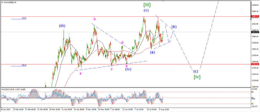Click the 26 Mar 16:00 time label
Viewport: 260px width, 112px height.
click(55, 110)
